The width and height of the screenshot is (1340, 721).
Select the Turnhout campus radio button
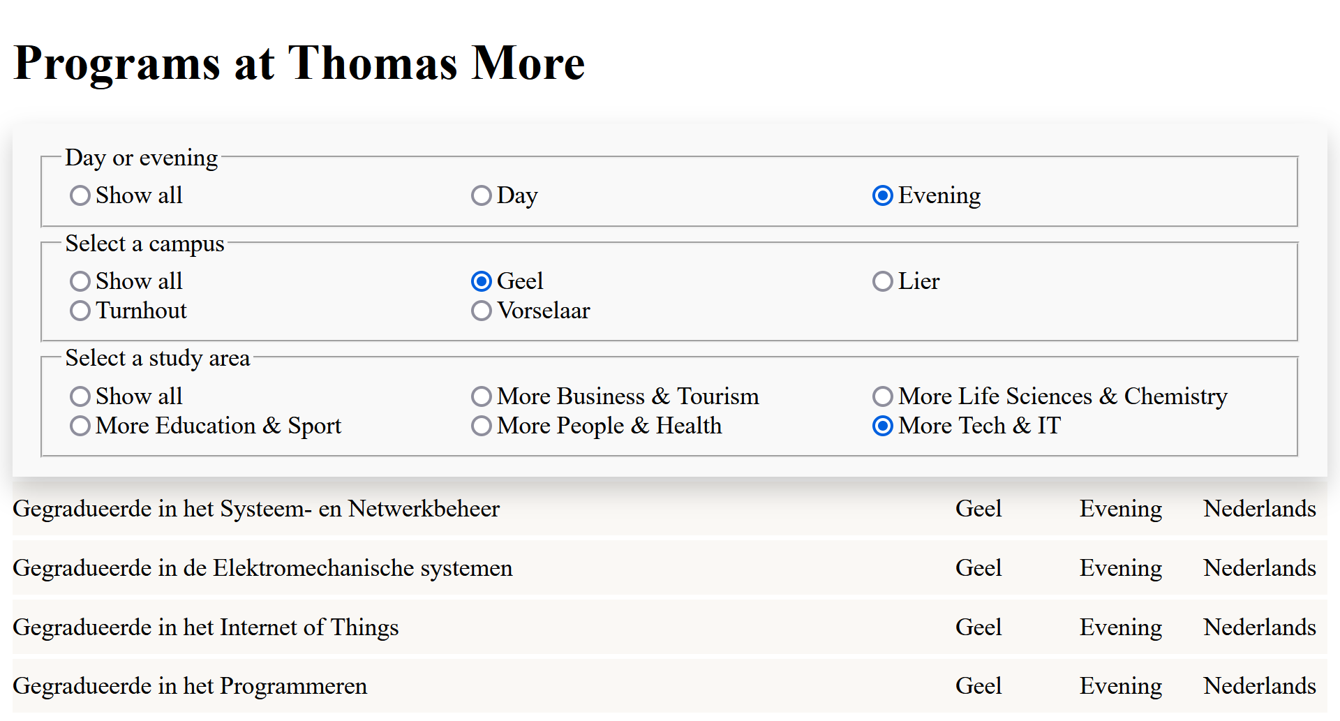80,311
